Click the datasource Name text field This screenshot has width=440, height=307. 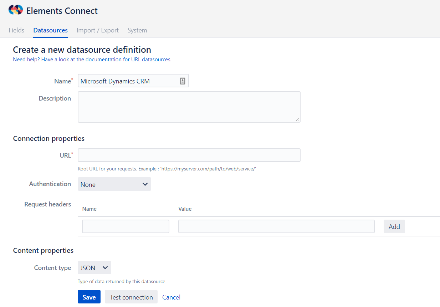coord(133,81)
